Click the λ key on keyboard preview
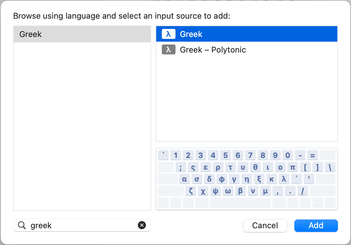 click(284, 179)
